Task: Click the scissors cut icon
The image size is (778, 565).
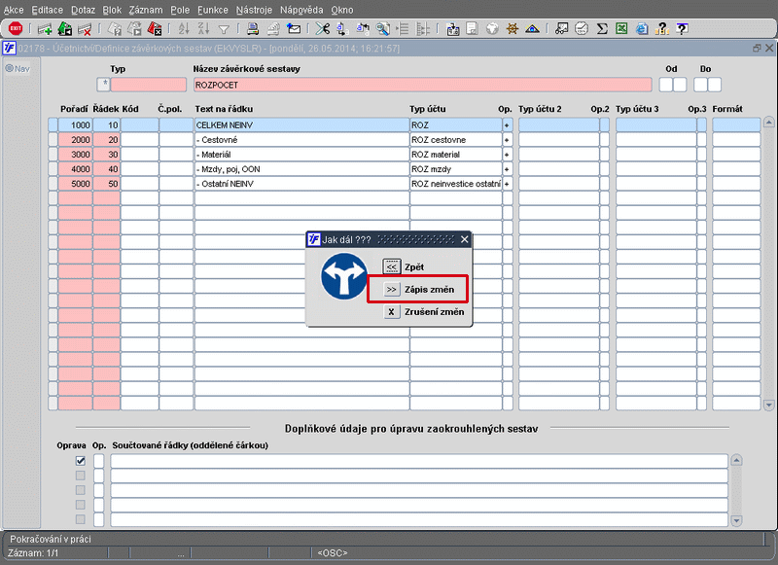Action: (x=323, y=29)
